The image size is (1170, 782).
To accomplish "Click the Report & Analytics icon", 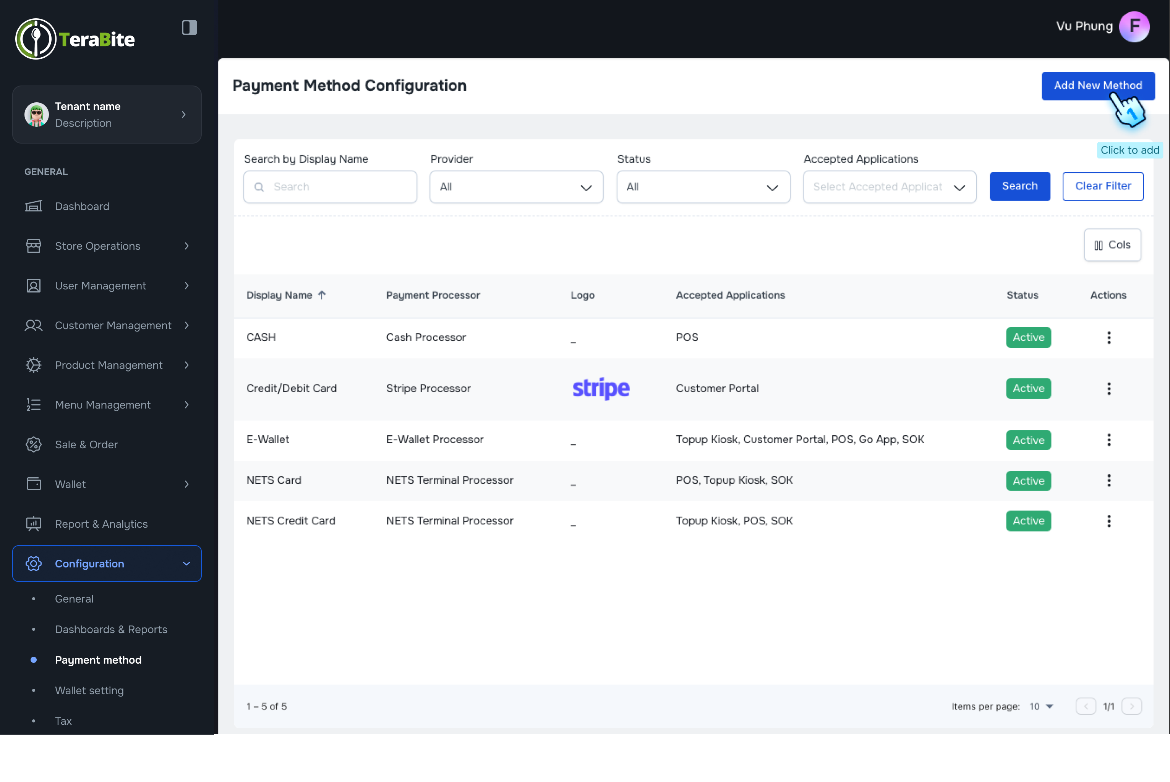I will coord(33,523).
